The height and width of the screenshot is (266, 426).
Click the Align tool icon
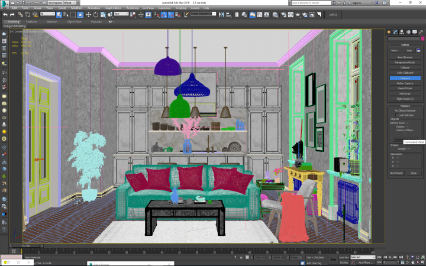tap(228, 15)
